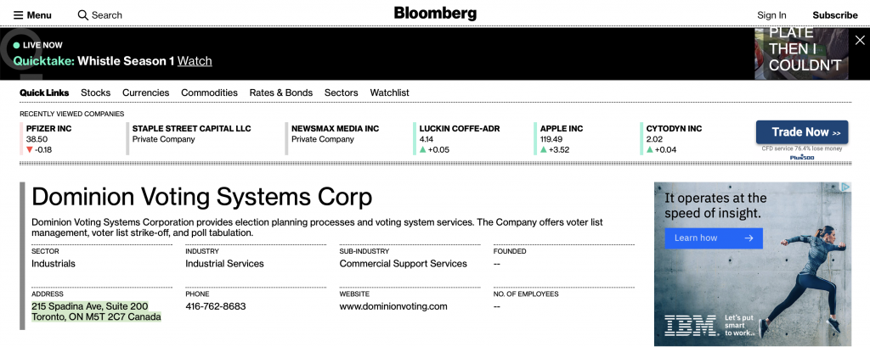The image size is (870, 347).
Task: Click the Trade Now button
Action: click(x=802, y=132)
